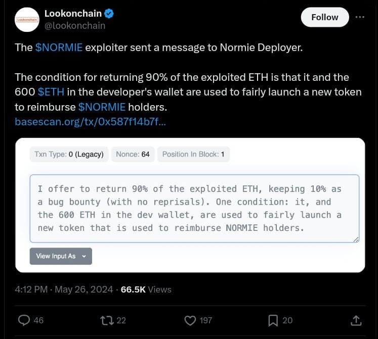Click the Position In Block: 1 tag
Viewport: 378px width, 339px height.
tap(193, 154)
